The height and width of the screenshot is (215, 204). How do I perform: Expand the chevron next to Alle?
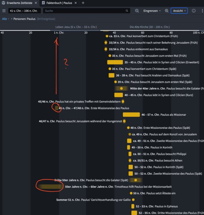[x=9, y=19]
